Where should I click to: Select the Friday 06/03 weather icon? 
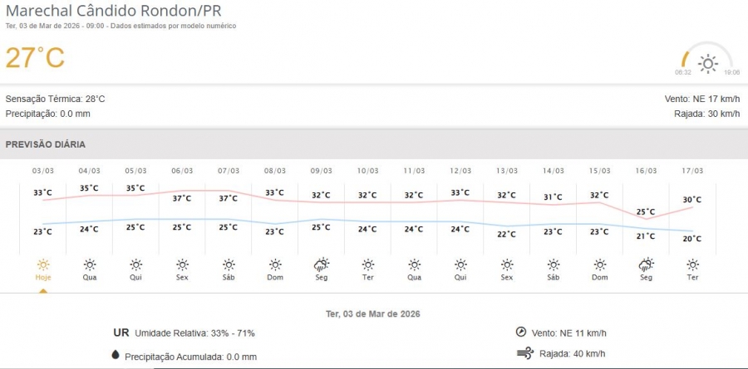pos(182,265)
